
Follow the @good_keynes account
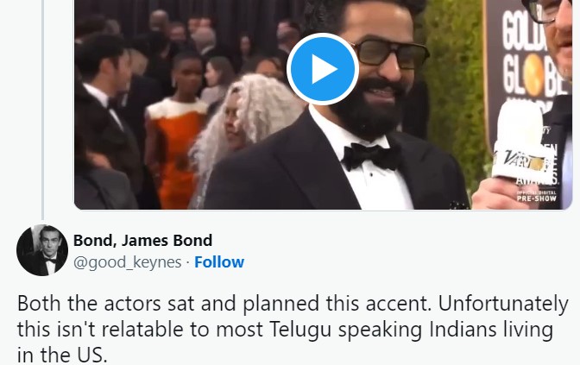click(219, 262)
